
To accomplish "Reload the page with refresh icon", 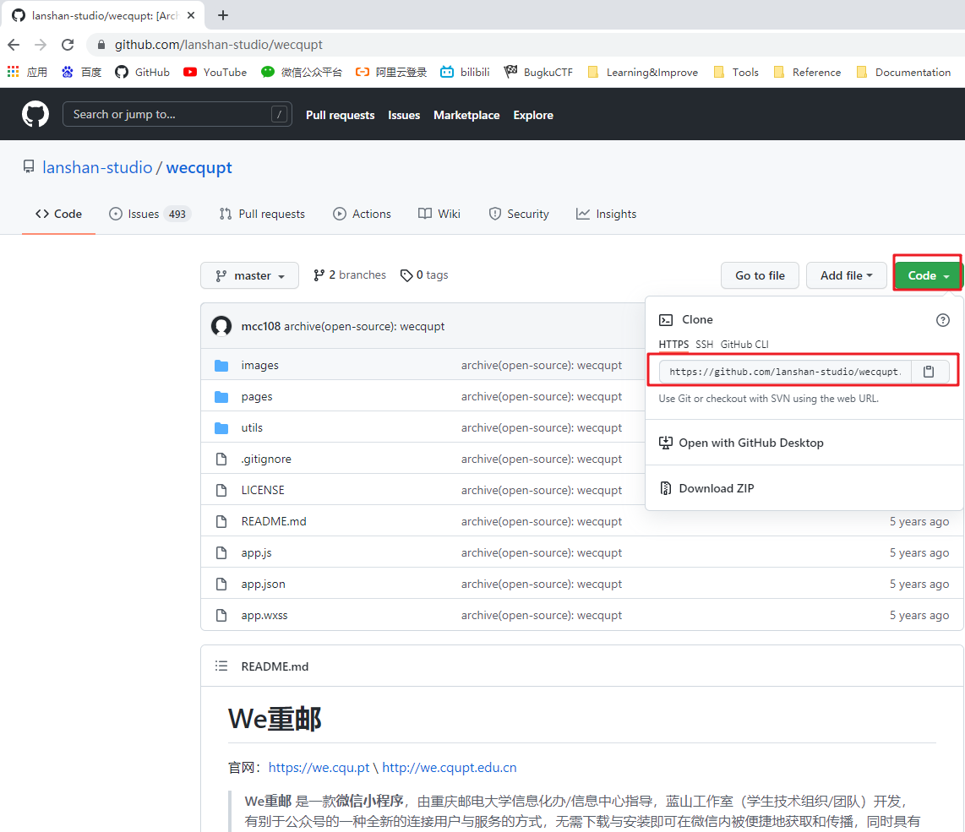I will click(68, 44).
